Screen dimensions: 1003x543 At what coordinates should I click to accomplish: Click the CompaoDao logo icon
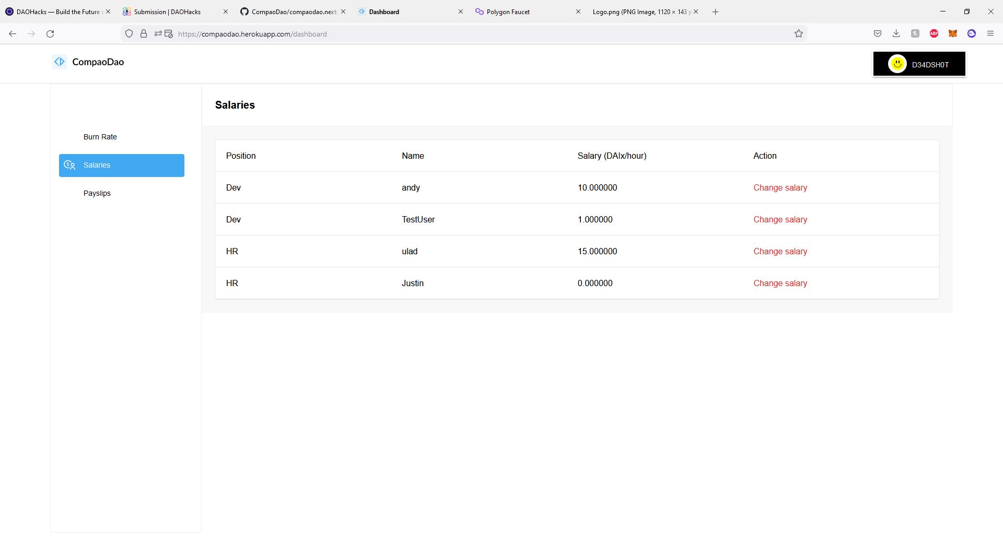tap(60, 62)
